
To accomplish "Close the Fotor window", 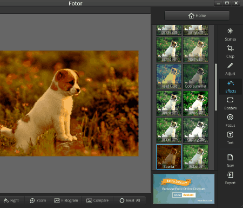I will click(x=236, y=3).
